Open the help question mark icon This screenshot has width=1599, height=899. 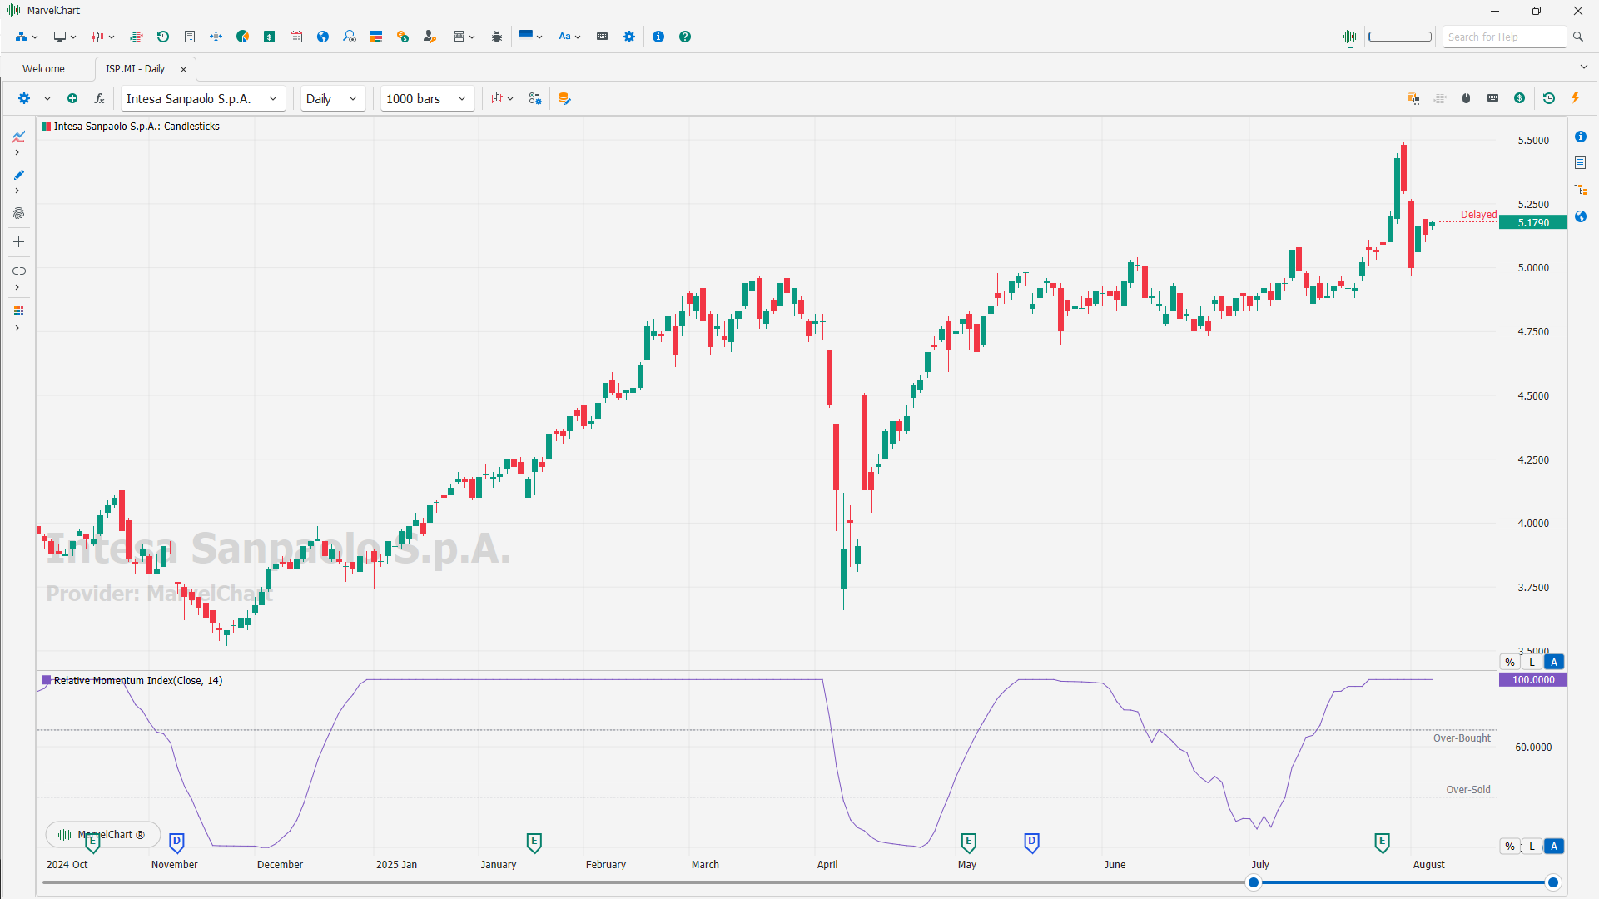pos(685,37)
